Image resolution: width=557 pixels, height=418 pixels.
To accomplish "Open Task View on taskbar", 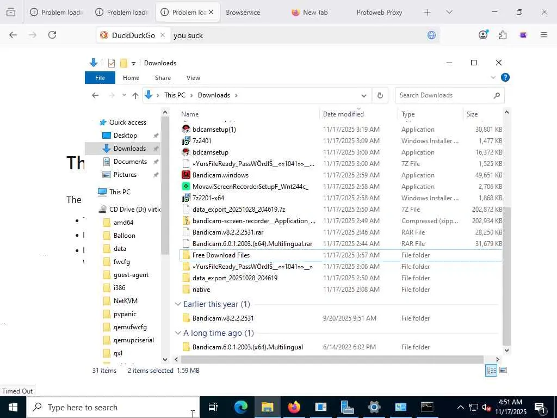I will tap(213, 407).
